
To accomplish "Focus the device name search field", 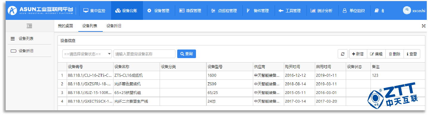I will pyautogui.click(x=144, y=54).
